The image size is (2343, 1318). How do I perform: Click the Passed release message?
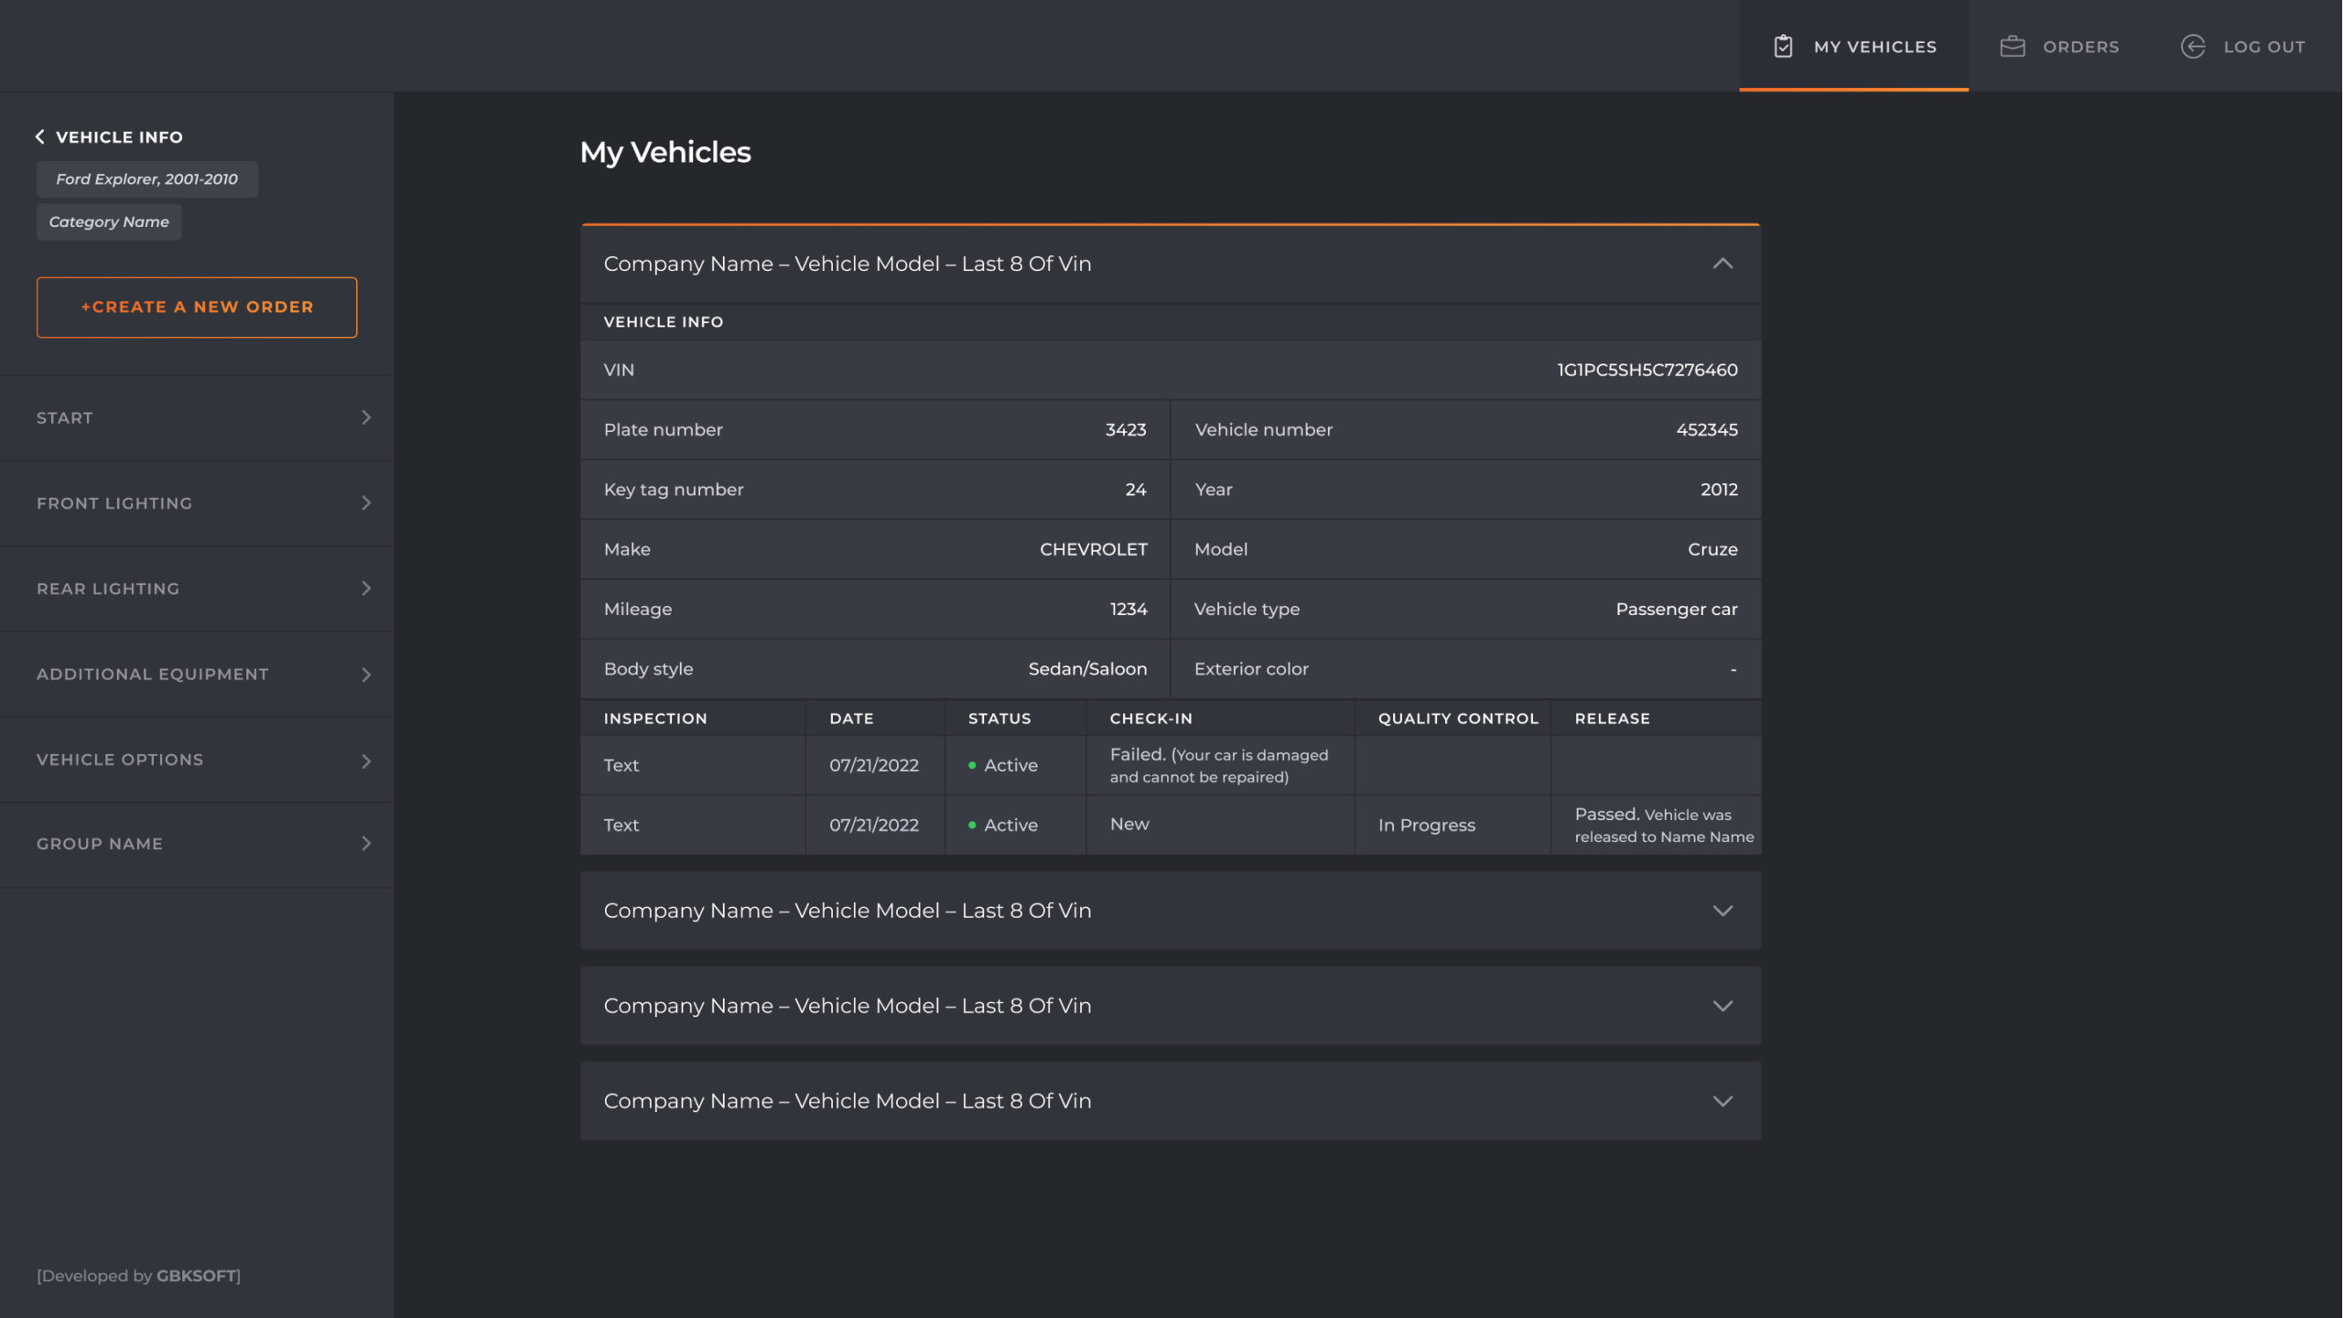pos(1664,825)
